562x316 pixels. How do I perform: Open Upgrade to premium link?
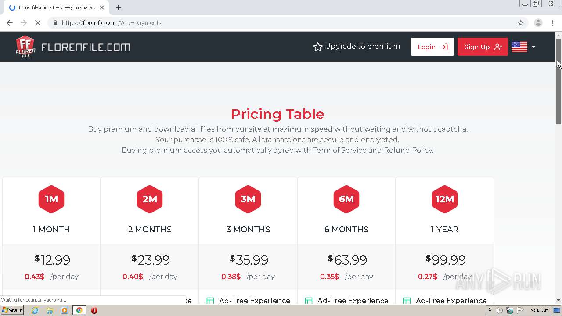click(356, 47)
